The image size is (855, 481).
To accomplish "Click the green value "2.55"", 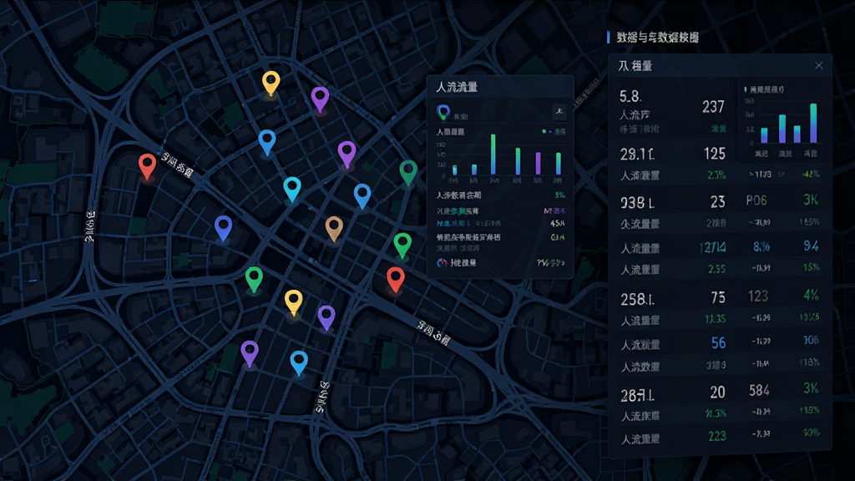I will [716, 270].
